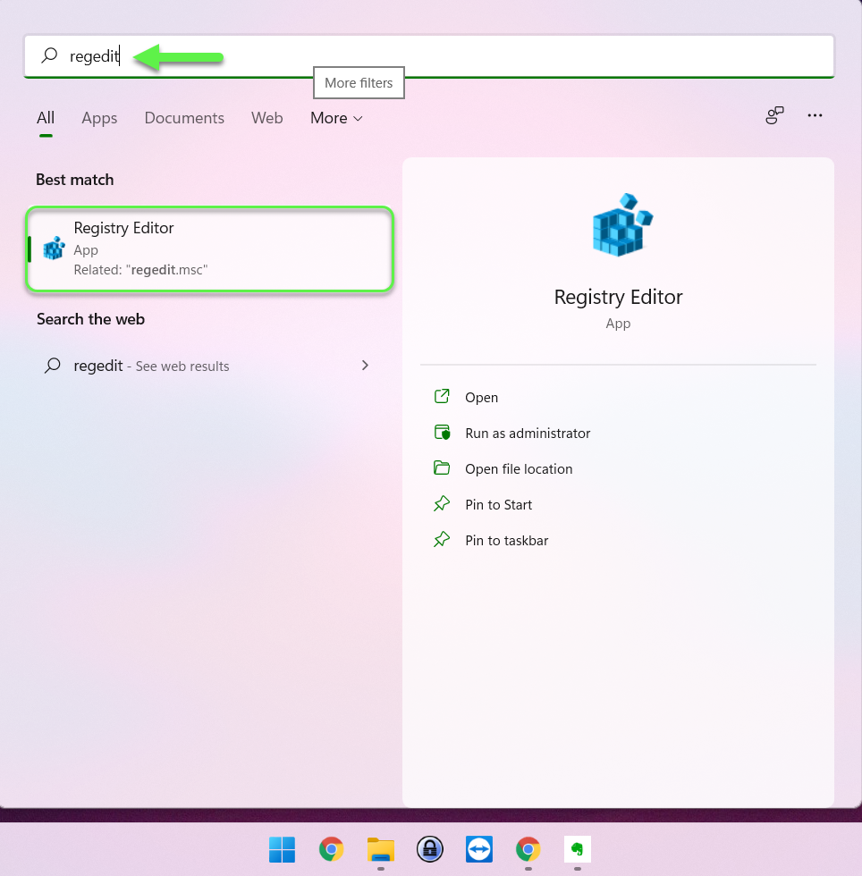Select Open file location
Screen dimensions: 862x876
519,469
